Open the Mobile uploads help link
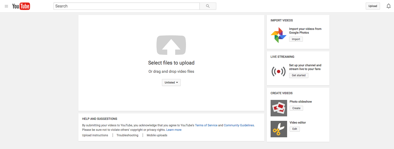The image size is (394, 149). tap(157, 135)
